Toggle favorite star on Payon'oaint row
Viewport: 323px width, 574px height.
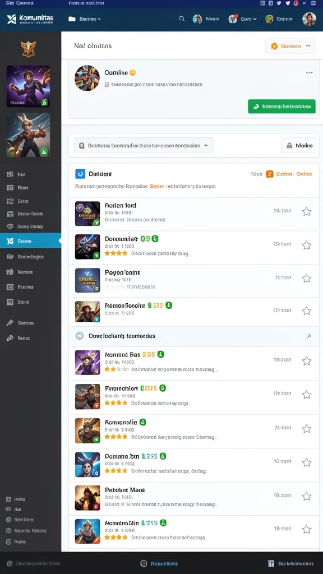click(307, 278)
